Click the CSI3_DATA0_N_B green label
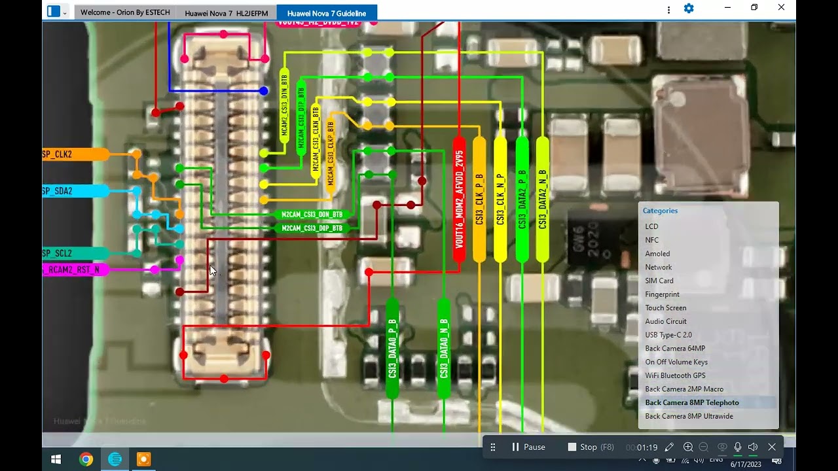This screenshot has height=471, width=838. pyautogui.click(x=443, y=349)
